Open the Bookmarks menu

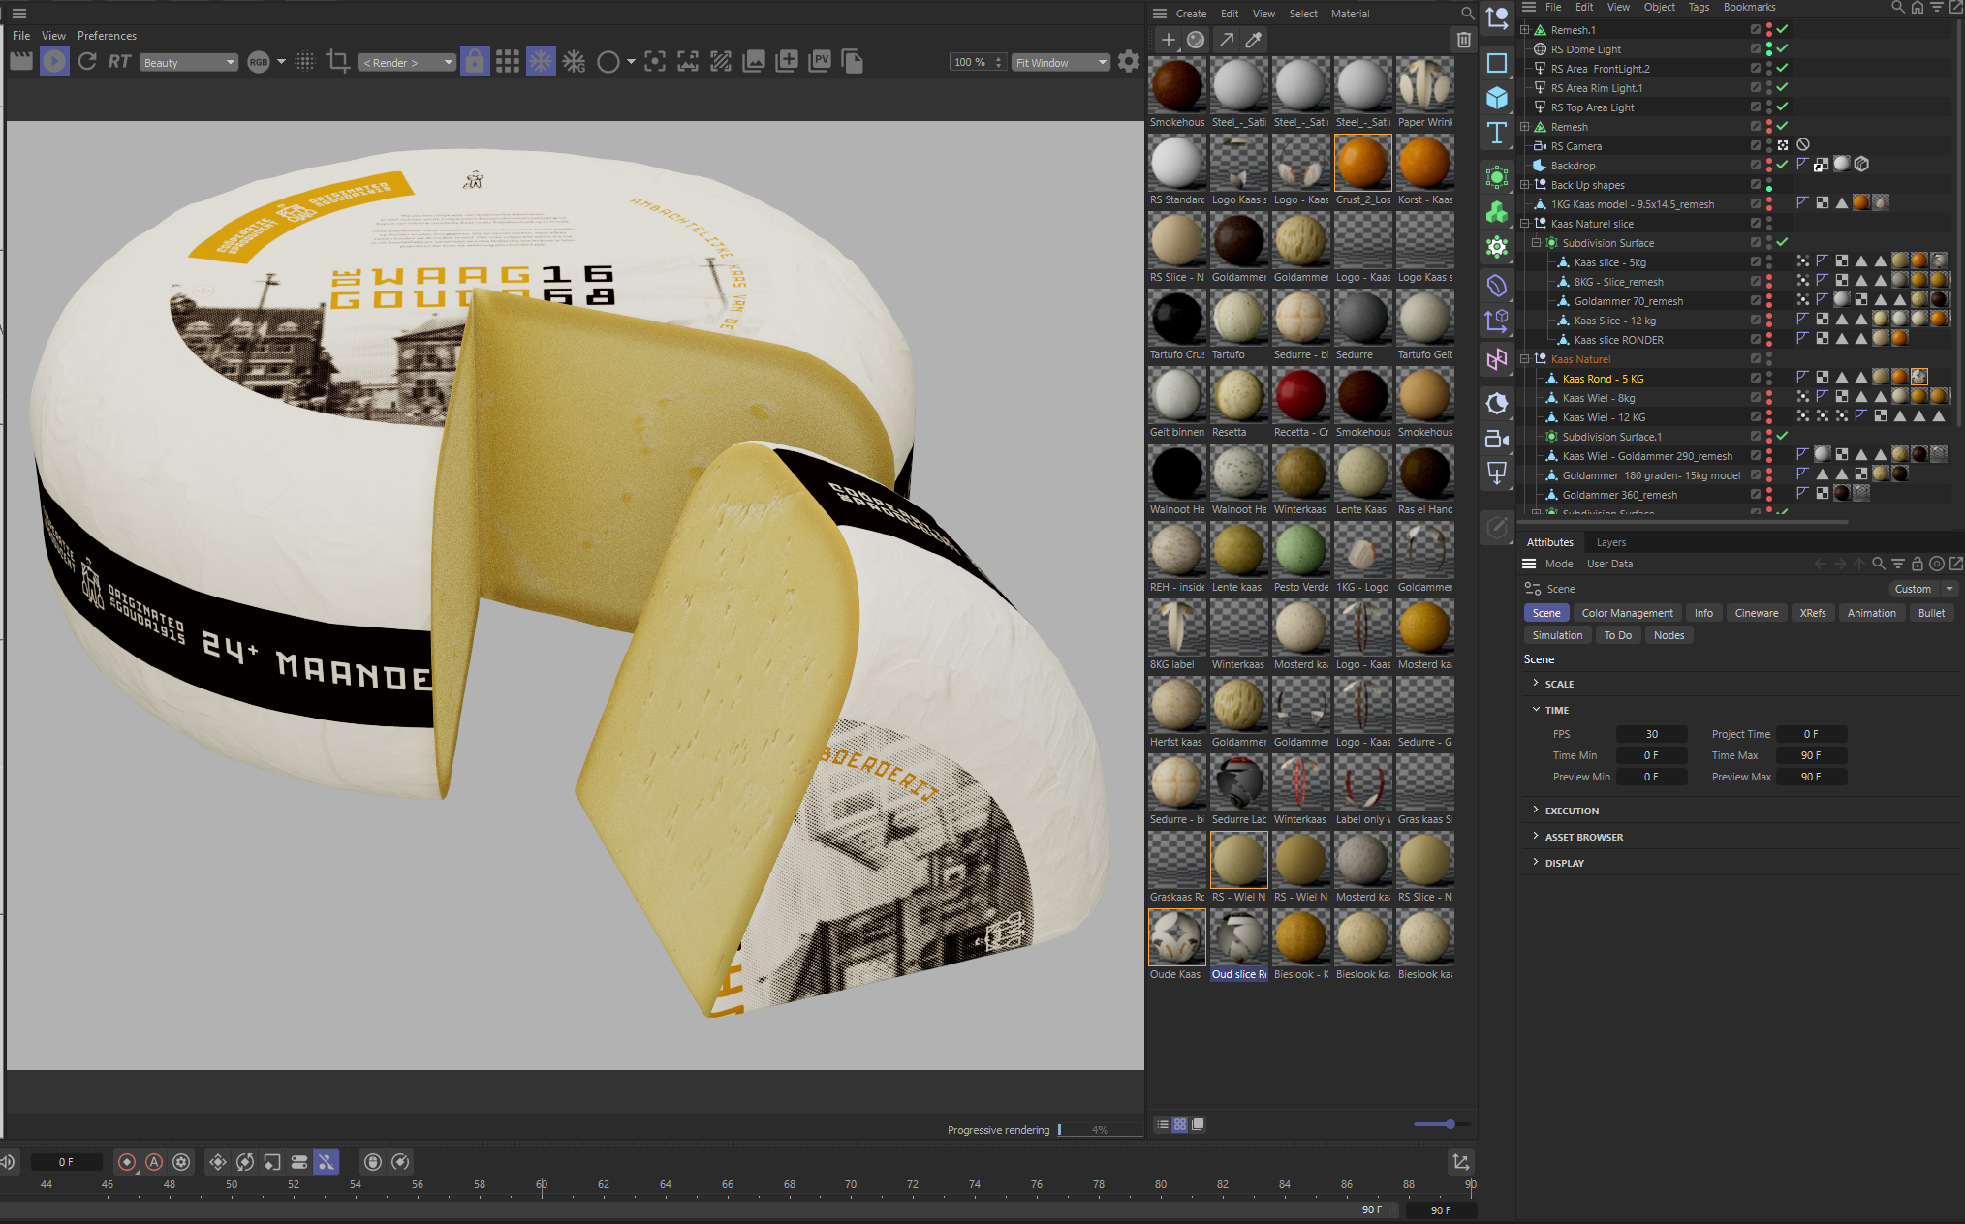pos(1749,8)
